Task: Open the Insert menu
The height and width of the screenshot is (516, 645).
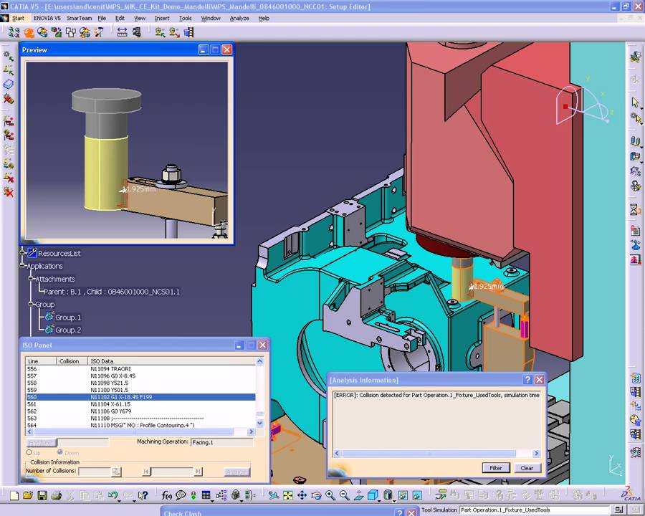Action: point(162,18)
